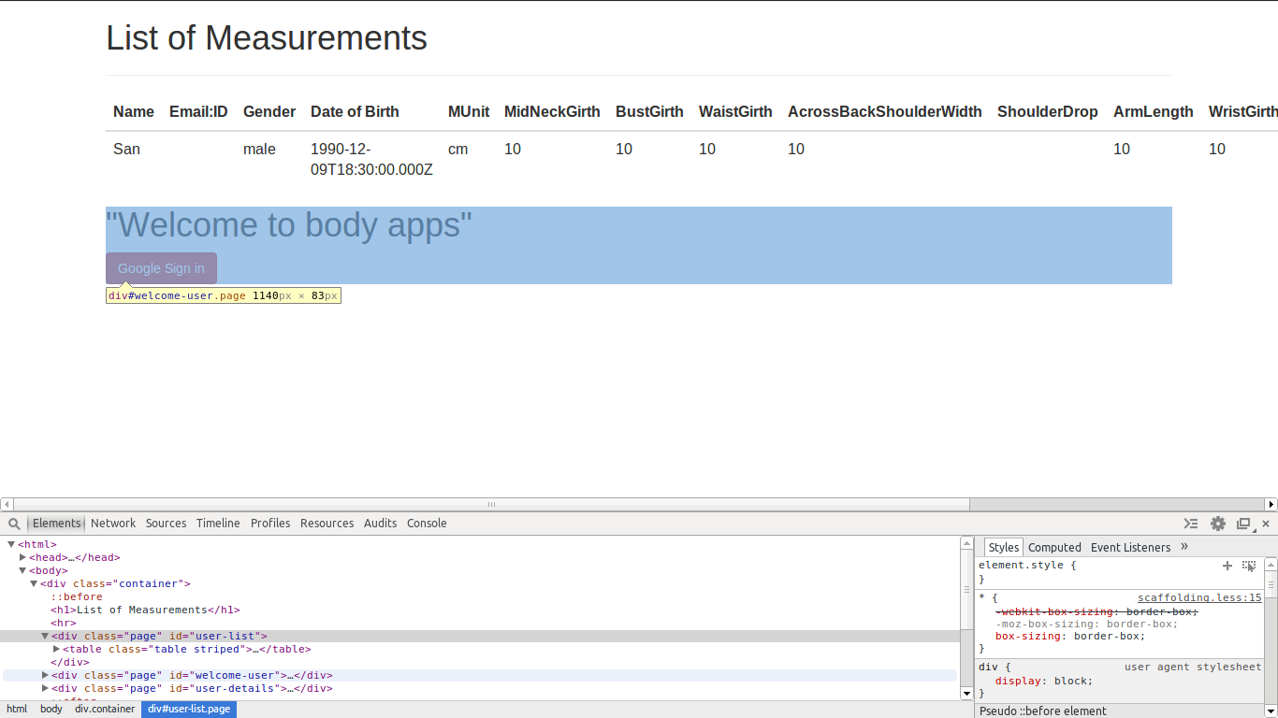Click the element.style rule
This screenshot has height=718, width=1278.
pyautogui.click(x=1027, y=566)
